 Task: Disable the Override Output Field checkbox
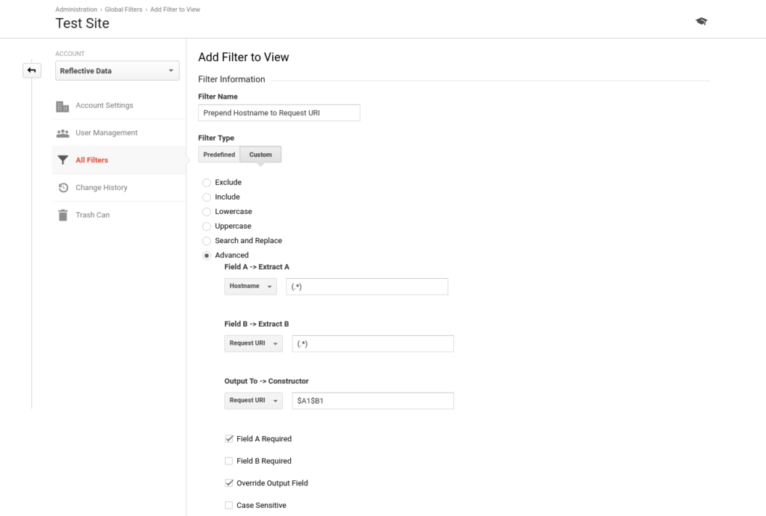coord(229,483)
